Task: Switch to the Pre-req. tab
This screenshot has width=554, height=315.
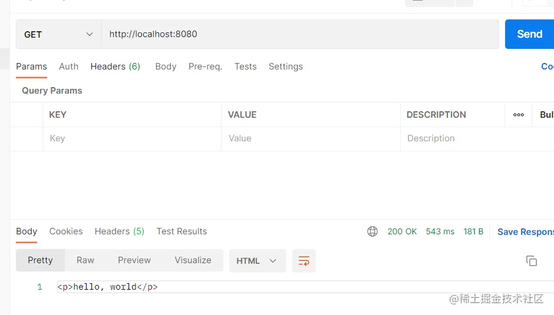Action: click(x=205, y=67)
